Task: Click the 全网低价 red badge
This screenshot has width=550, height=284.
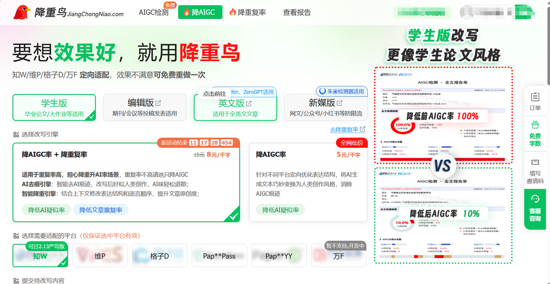Action: (352, 143)
